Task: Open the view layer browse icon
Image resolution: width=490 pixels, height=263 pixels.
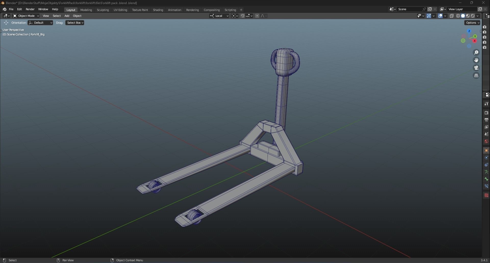Action: pos(443,9)
